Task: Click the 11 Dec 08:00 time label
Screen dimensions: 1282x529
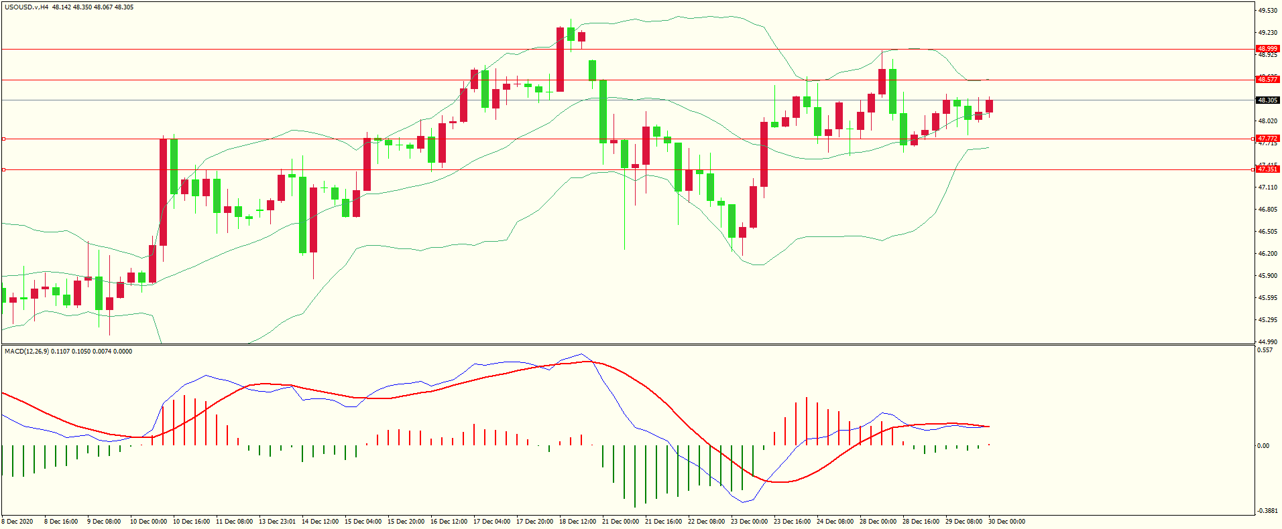Action: pyautogui.click(x=234, y=522)
